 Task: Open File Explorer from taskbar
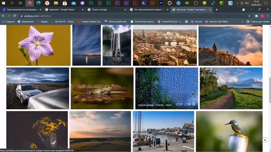pos(56,3)
